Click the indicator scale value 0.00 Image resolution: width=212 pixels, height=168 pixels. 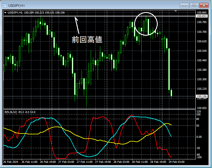(x=199, y=137)
